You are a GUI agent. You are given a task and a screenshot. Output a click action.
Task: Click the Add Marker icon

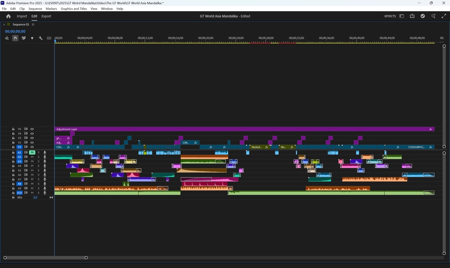tap(32, 38)
